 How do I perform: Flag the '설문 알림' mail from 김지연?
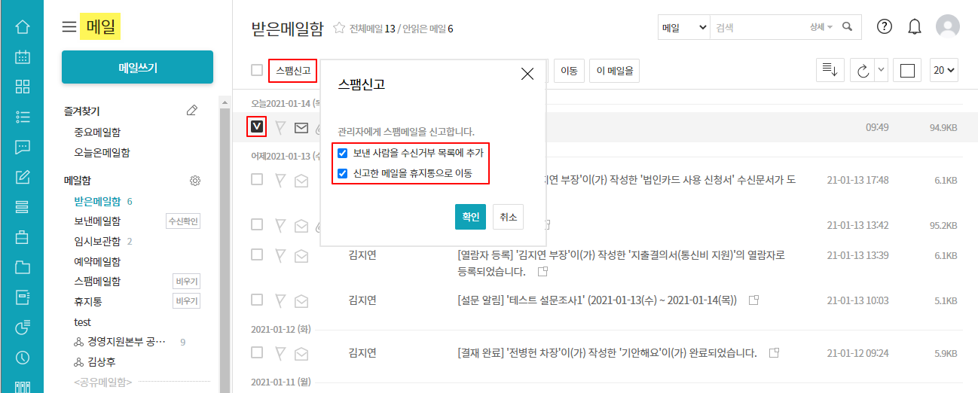[280, 300]
